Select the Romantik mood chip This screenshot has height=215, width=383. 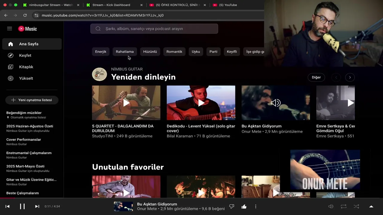(174, 52)
